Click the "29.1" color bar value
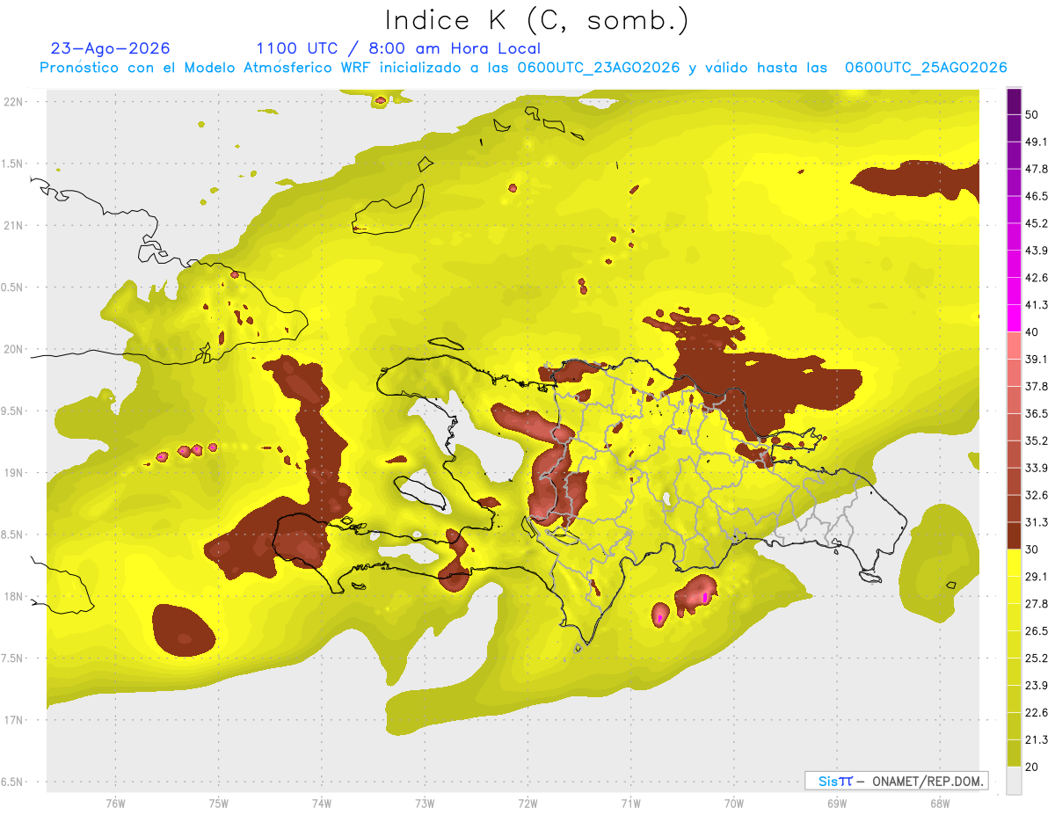The image size is (1055, 815). [1037, 576]
